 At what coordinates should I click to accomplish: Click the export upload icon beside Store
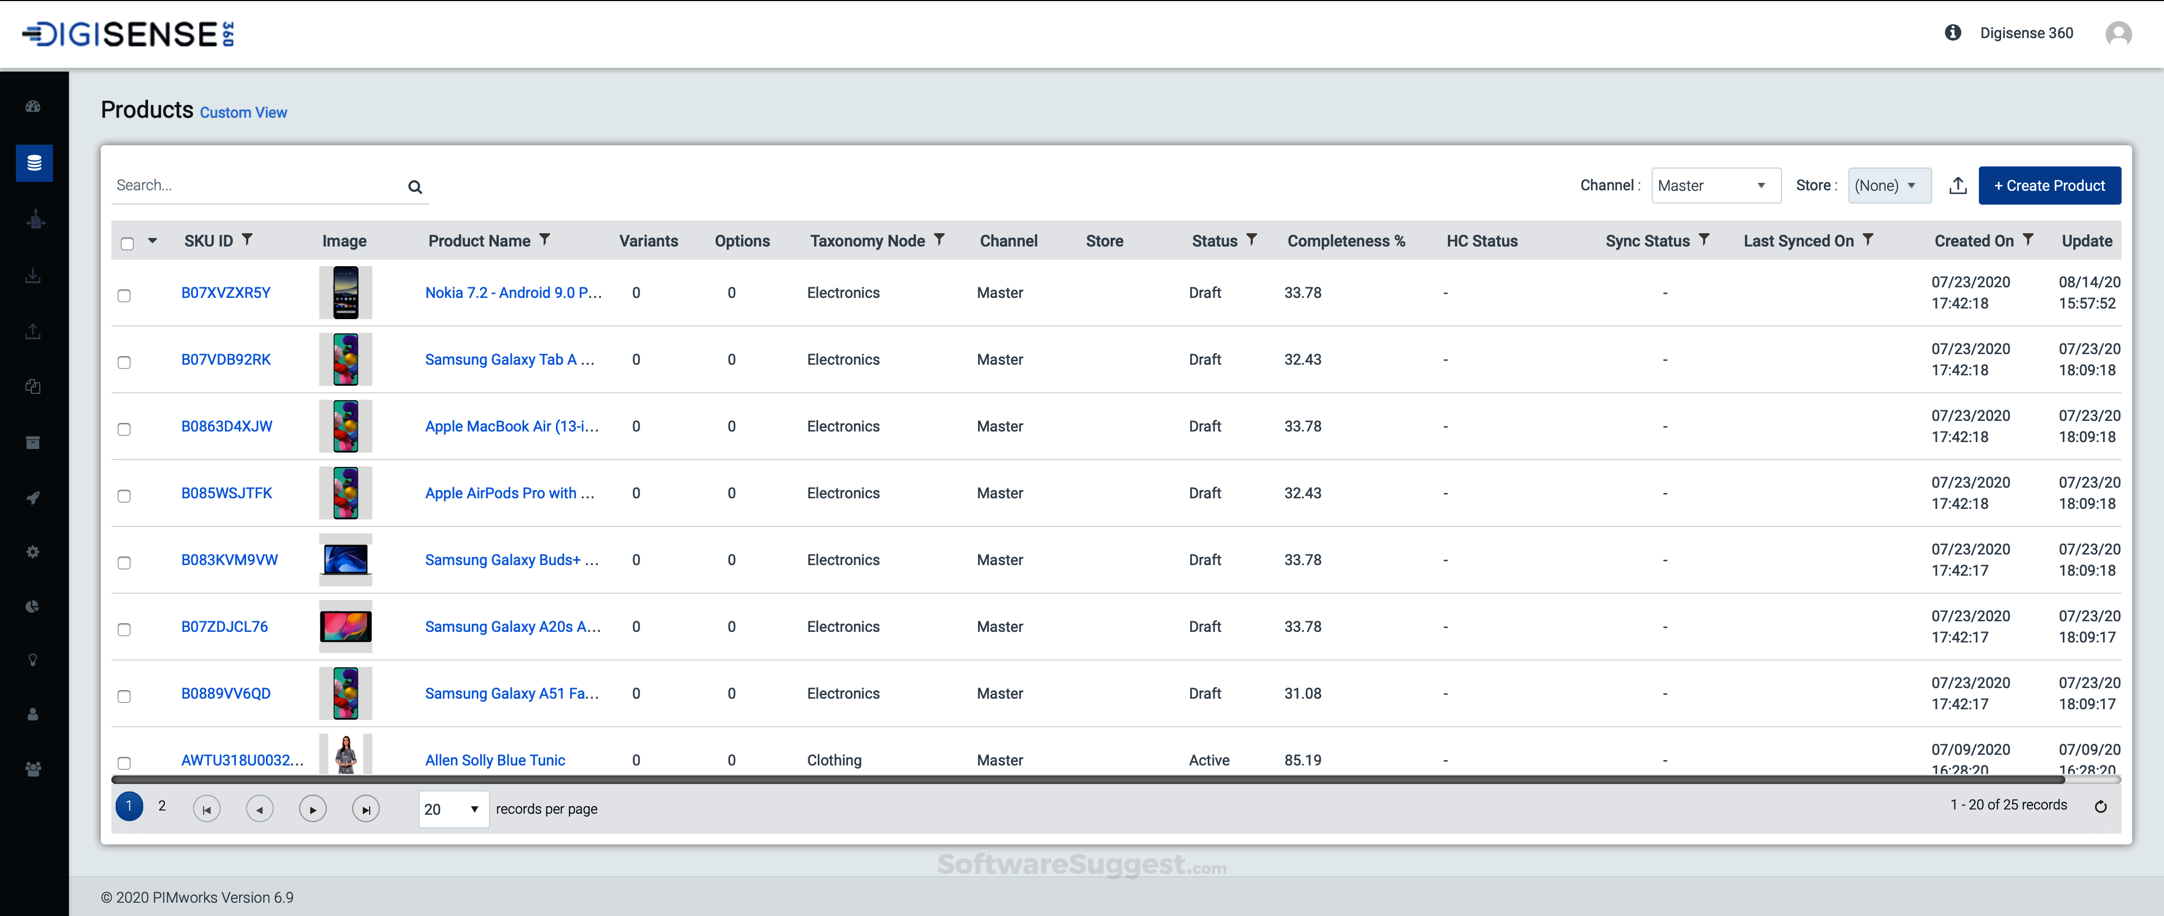point(1957,186)
